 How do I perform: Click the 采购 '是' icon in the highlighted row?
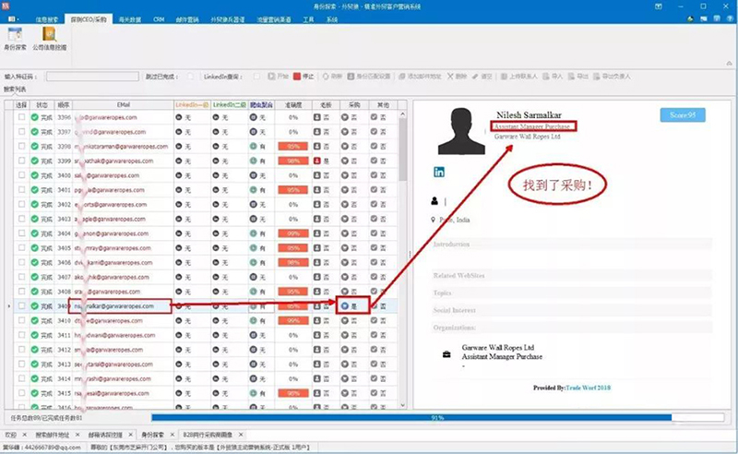(x=343, y=305)
